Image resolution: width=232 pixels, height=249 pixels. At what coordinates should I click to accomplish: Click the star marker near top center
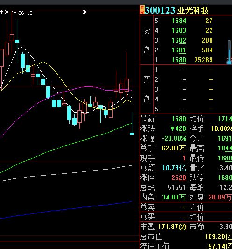pos(85,12)
